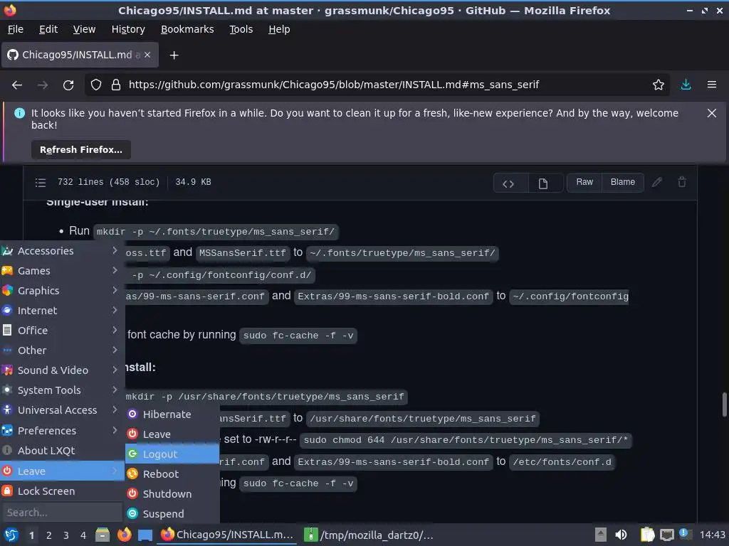The height and width of the screenshot is (546, 729).
Task: Click the Reboot icon in Leave submenu
Action: pos(132,473)
